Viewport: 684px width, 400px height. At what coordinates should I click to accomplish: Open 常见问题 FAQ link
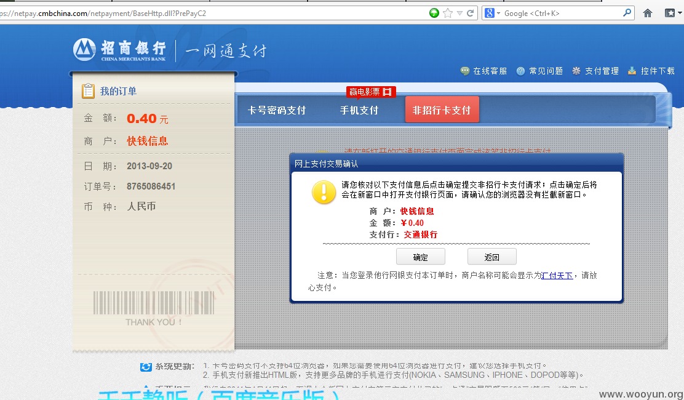pos(546,71)
